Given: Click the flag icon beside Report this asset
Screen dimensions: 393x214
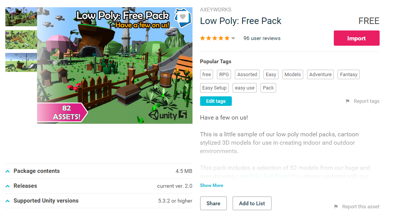Looking at the screenshot, I should [336, 207].
